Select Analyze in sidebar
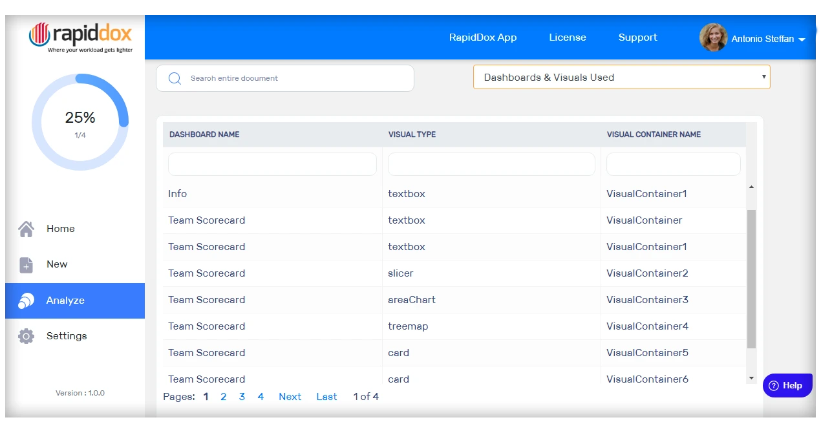 pyautogui.click(x=75, y=301)
